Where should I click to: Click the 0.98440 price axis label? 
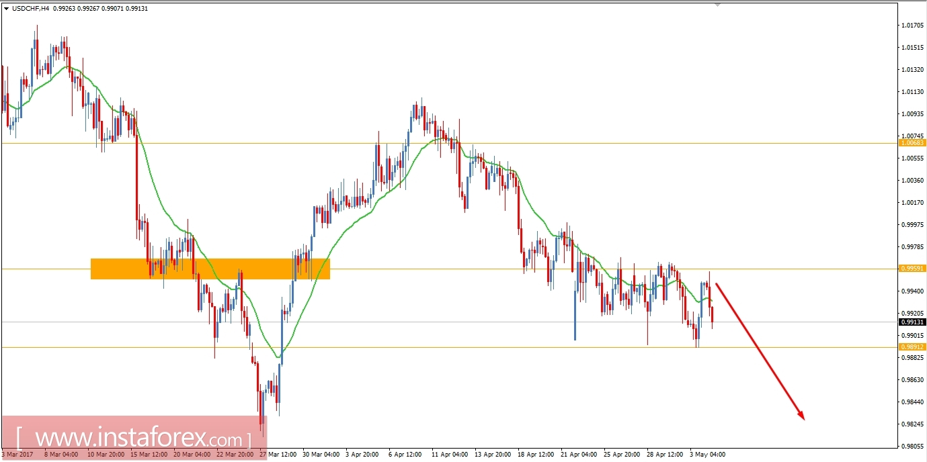[913, 402]
